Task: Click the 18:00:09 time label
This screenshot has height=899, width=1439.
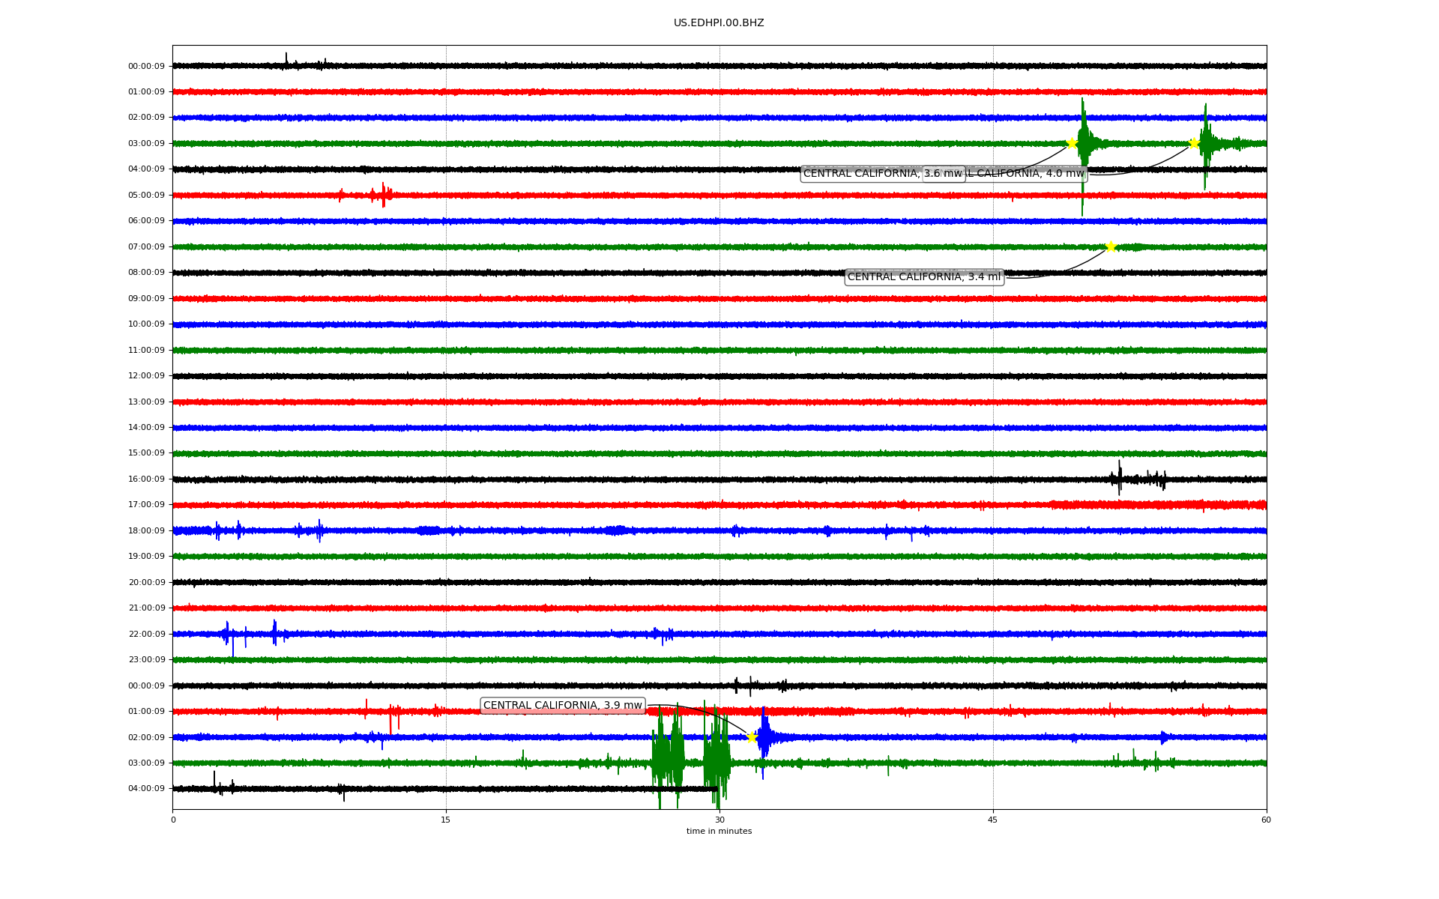Action: (x=146, y=531)
